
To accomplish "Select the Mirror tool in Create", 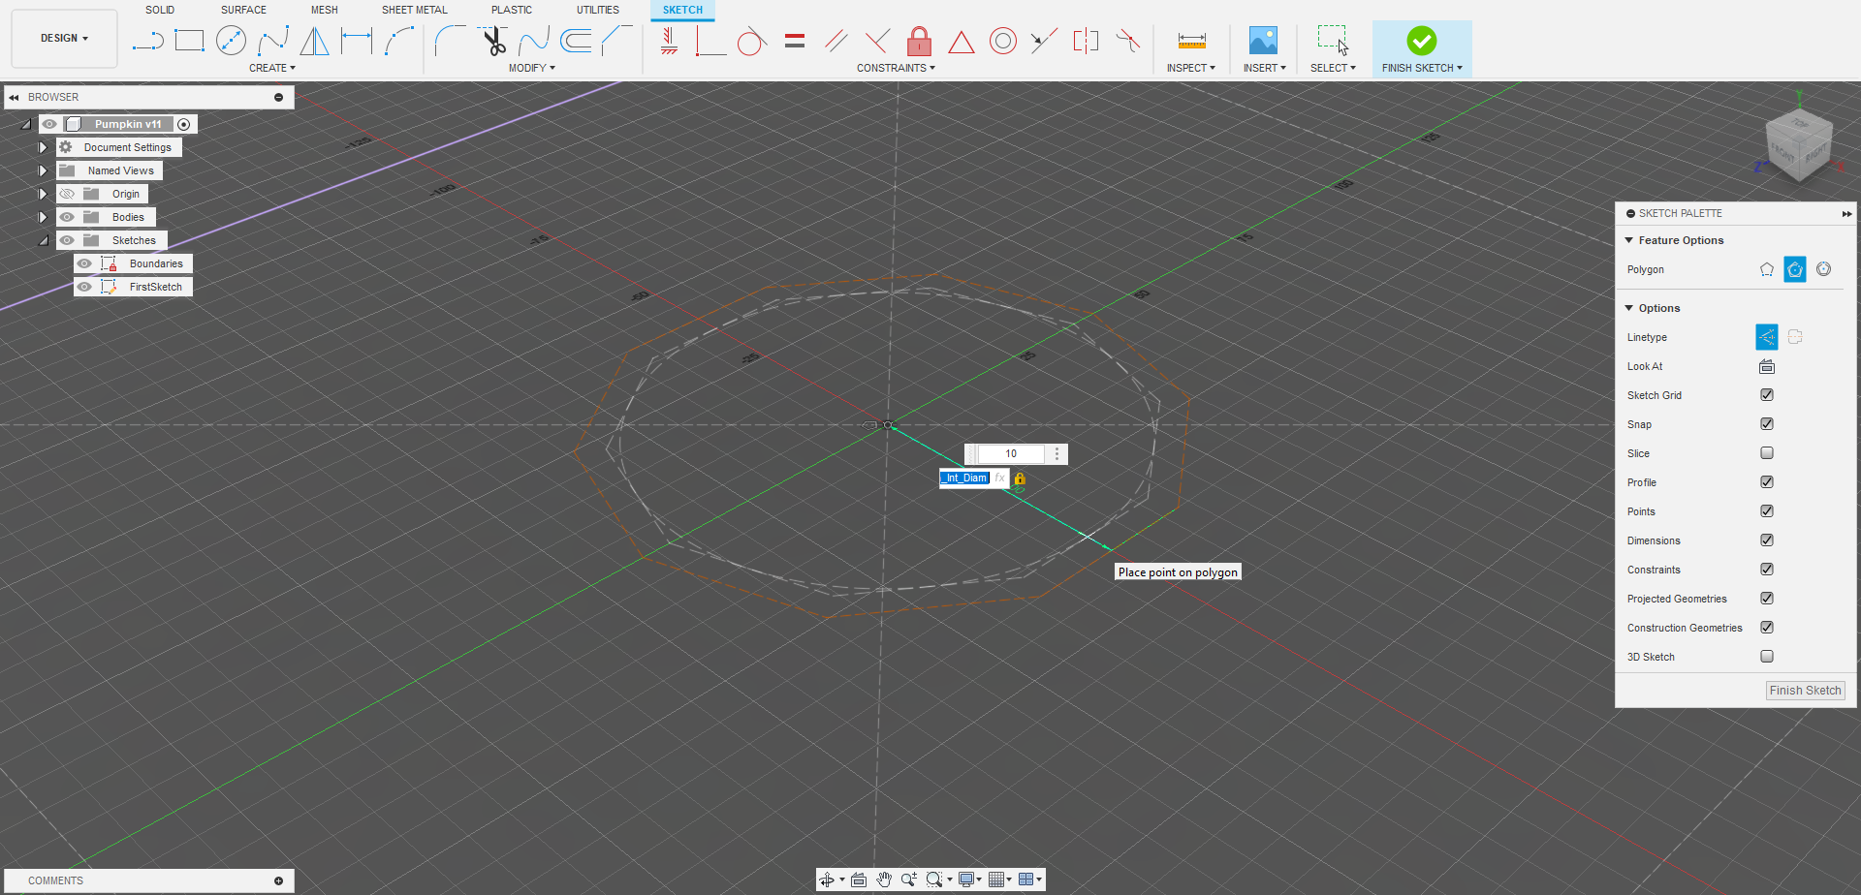I will [314, 41].
